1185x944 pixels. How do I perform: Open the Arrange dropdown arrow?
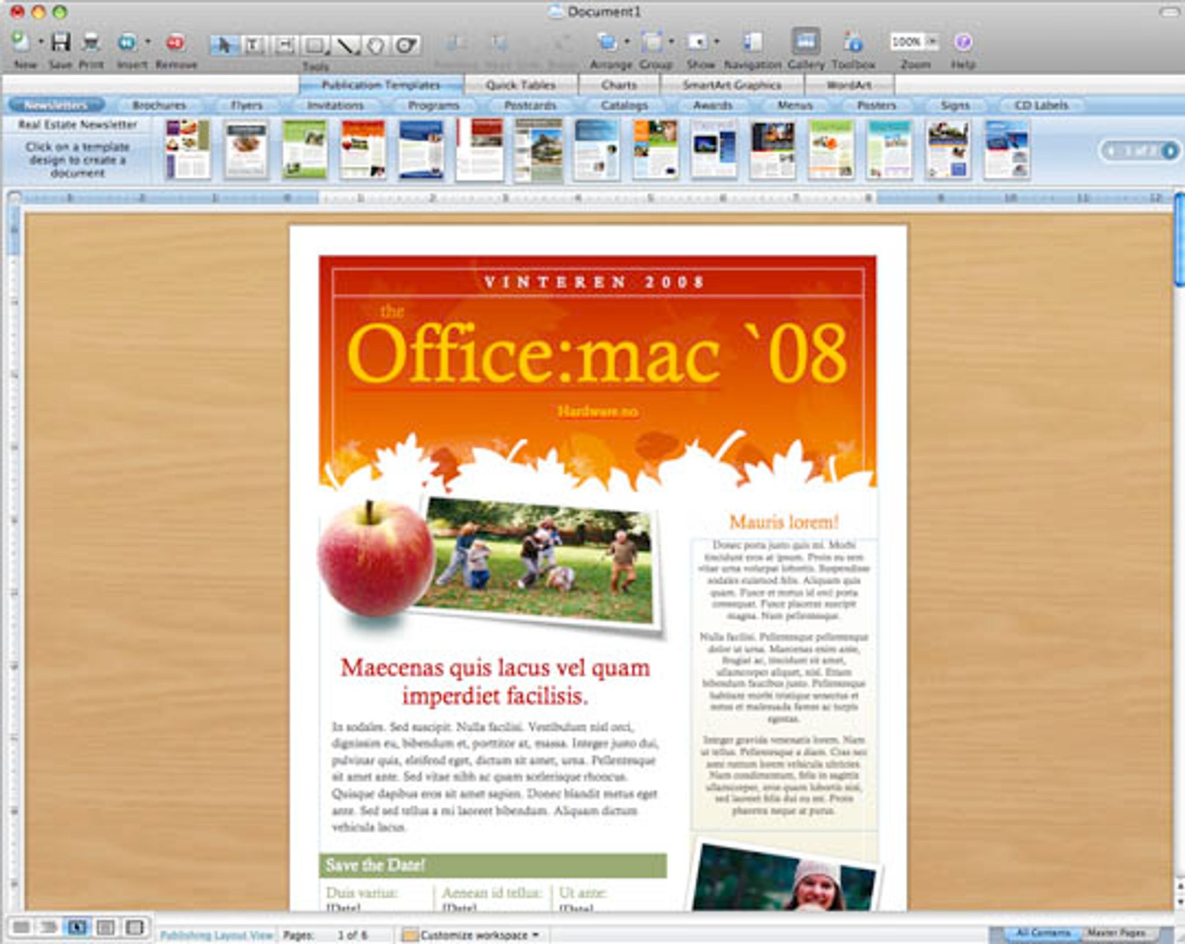pos(627,42)
